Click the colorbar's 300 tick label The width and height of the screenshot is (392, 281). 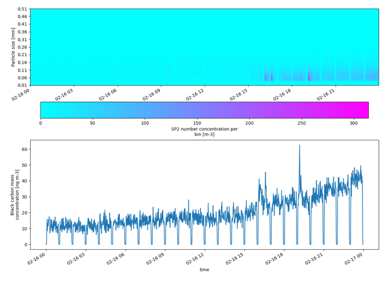(354, 123)
